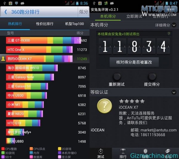179x159 pixels.
Task: Select the 三星 GT-I9300 score bar
Action: point(44,40)
